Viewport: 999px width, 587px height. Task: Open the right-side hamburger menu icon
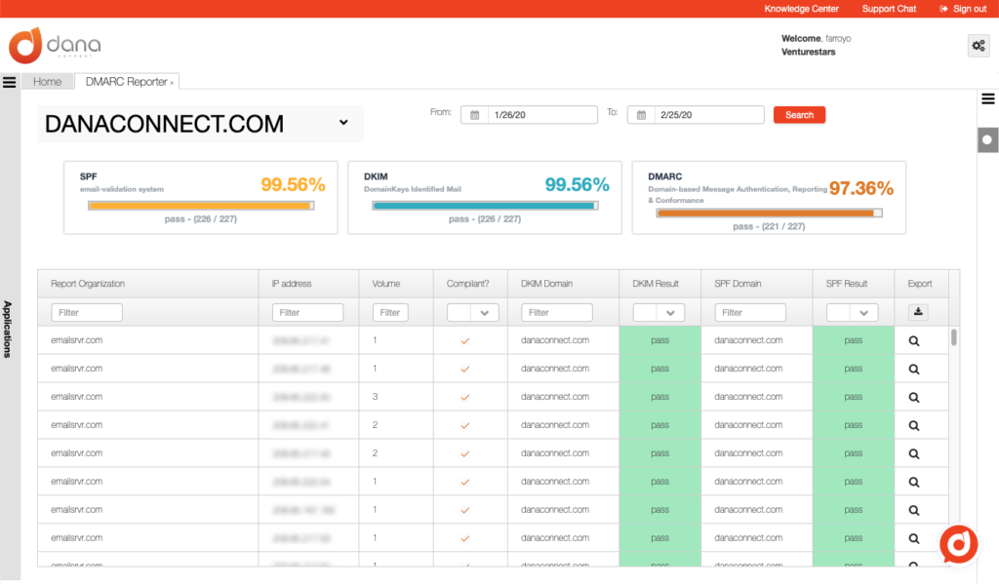coord(988,98)
